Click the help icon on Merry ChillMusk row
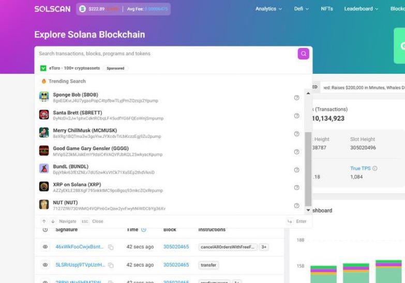 point(296,134)
